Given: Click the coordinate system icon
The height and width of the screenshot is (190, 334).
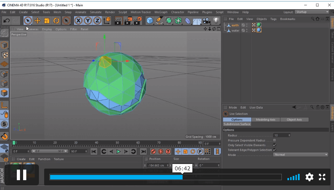Looking at the screenshot, I should click(107, 21).
